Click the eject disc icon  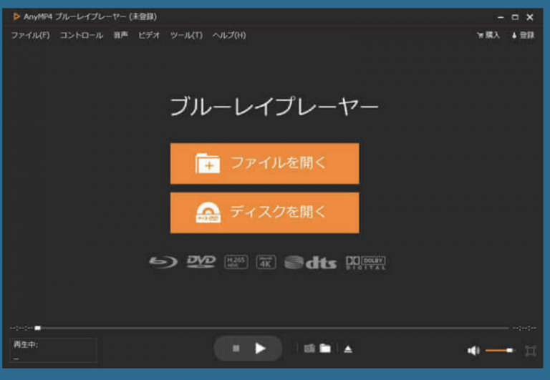tap(348, 349)
